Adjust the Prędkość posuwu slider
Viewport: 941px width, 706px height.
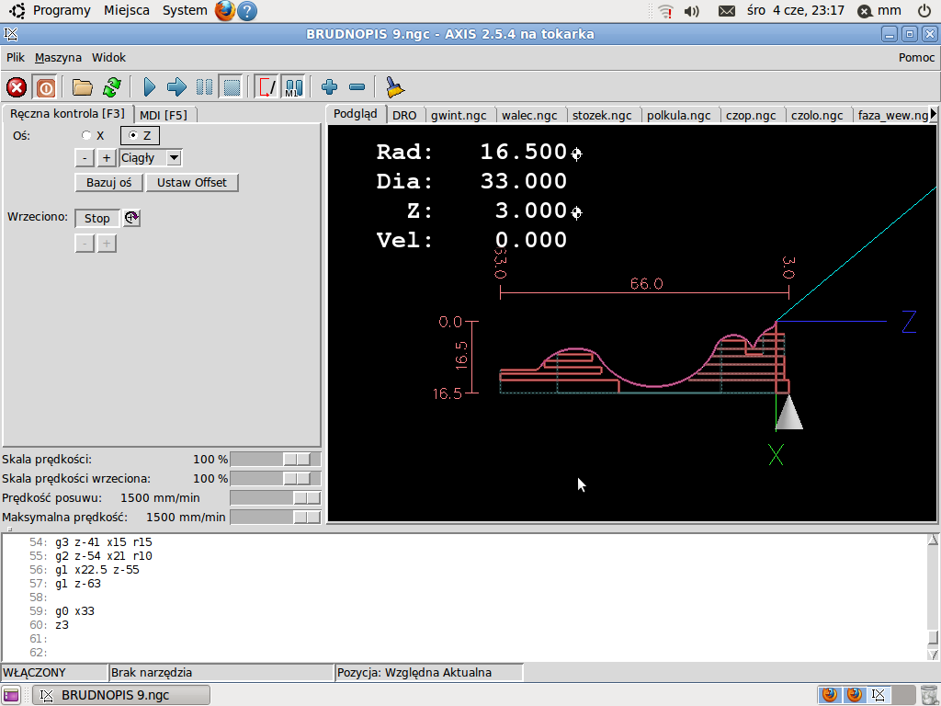276,497
